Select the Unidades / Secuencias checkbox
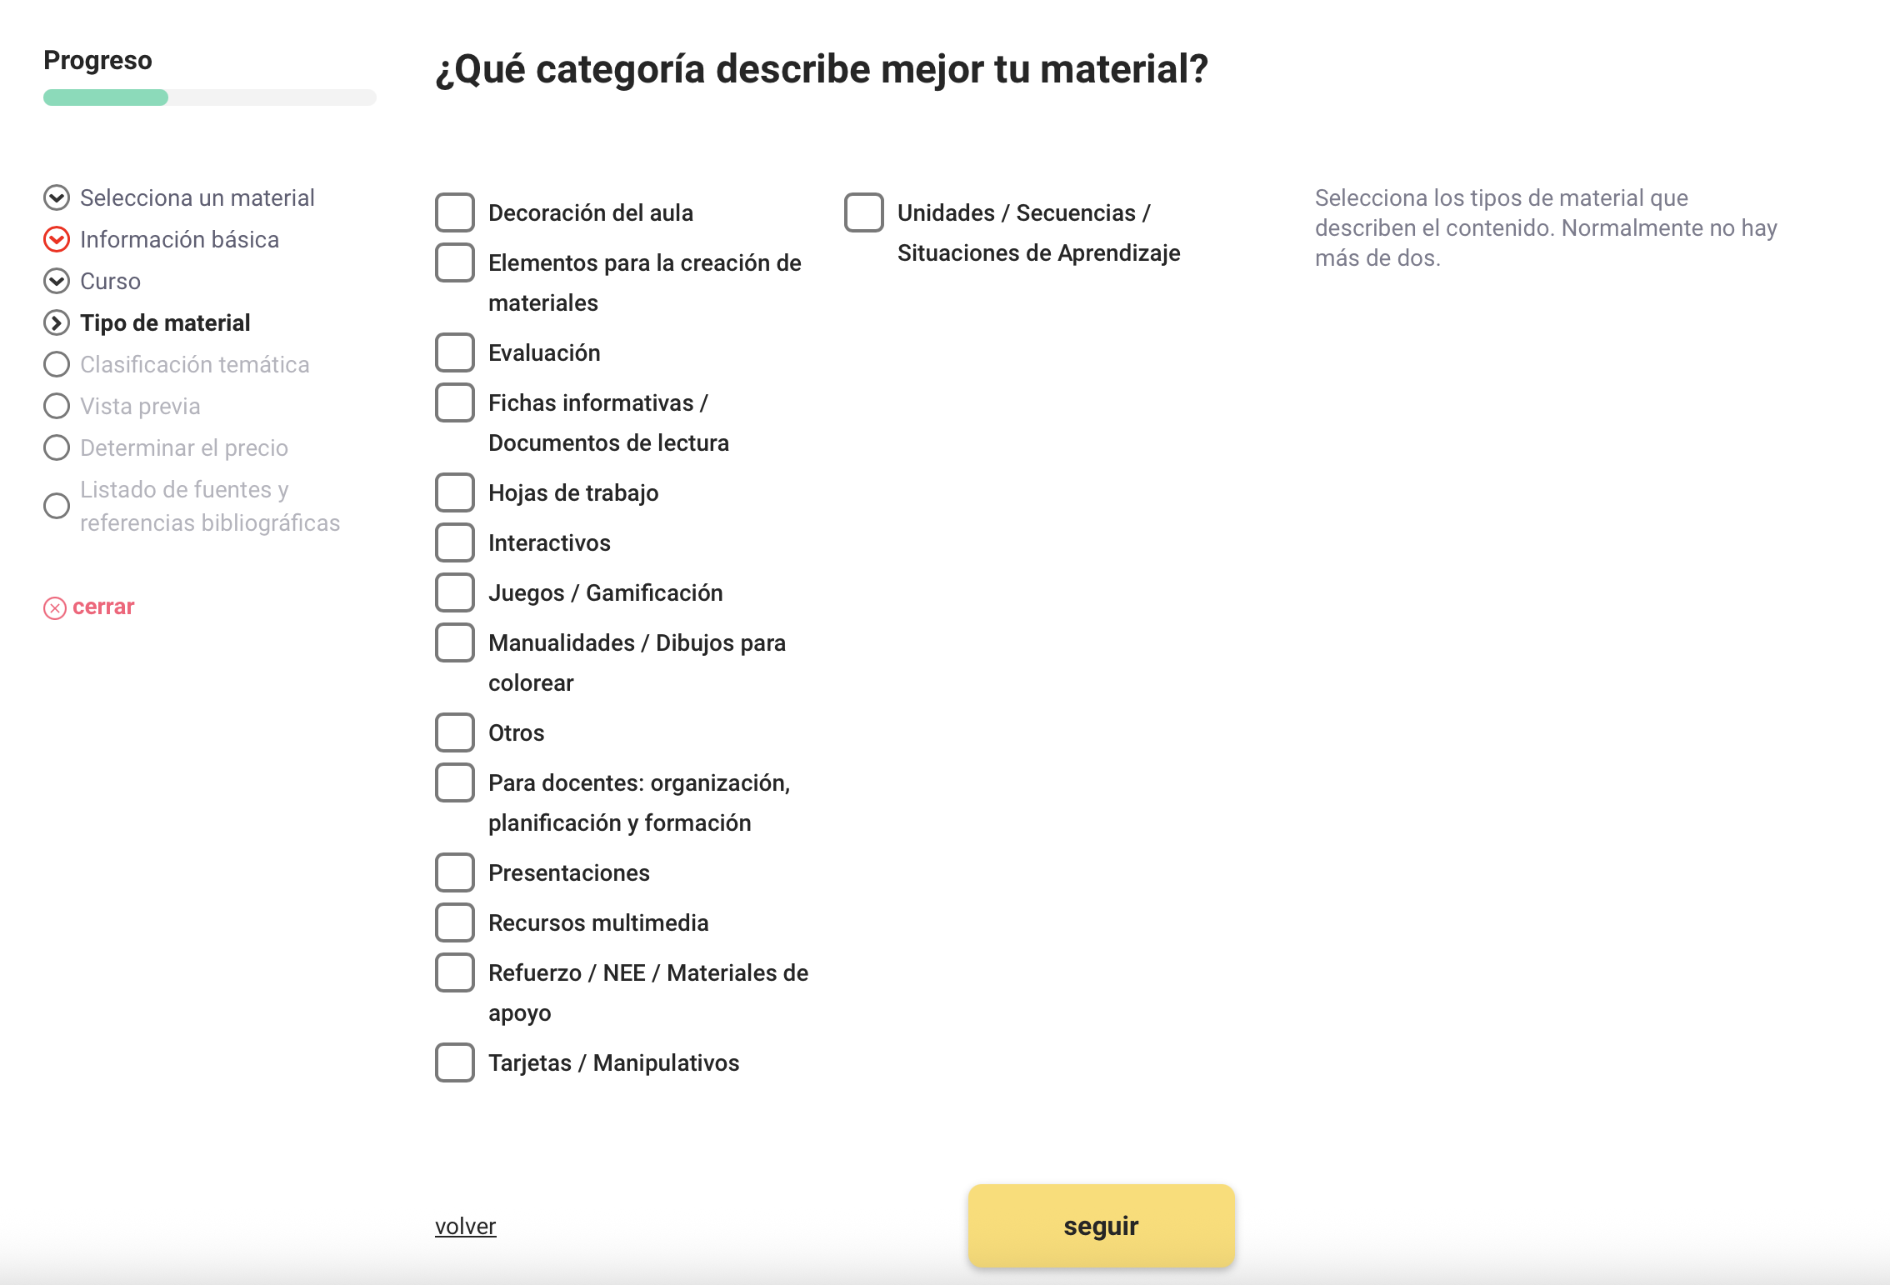This screenshot has width=1890, height=1285. (864, 212)
